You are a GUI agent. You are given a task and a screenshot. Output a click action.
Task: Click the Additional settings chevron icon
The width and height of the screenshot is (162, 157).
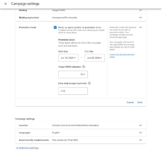(17, 148)
